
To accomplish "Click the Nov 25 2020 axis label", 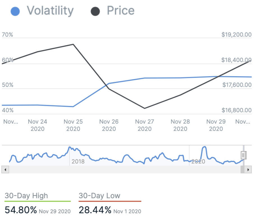I will [73, 125].
